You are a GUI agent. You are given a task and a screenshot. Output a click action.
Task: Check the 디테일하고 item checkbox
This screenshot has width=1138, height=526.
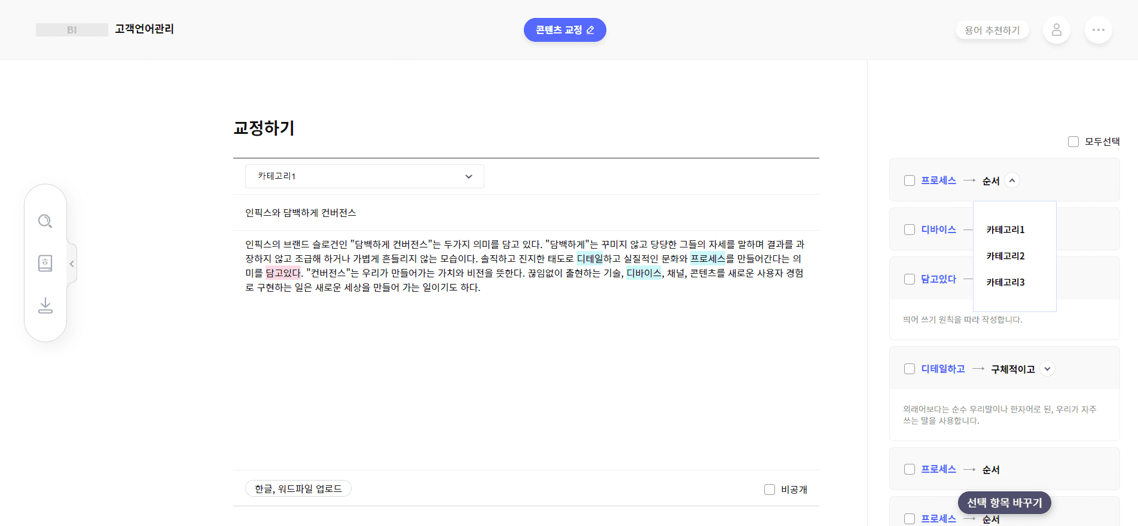tap(910, 369)
